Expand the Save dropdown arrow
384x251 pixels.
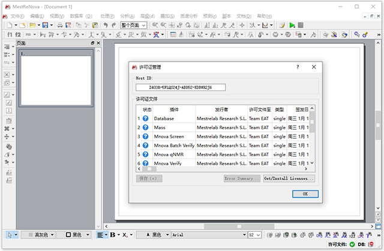pos(52,25)
